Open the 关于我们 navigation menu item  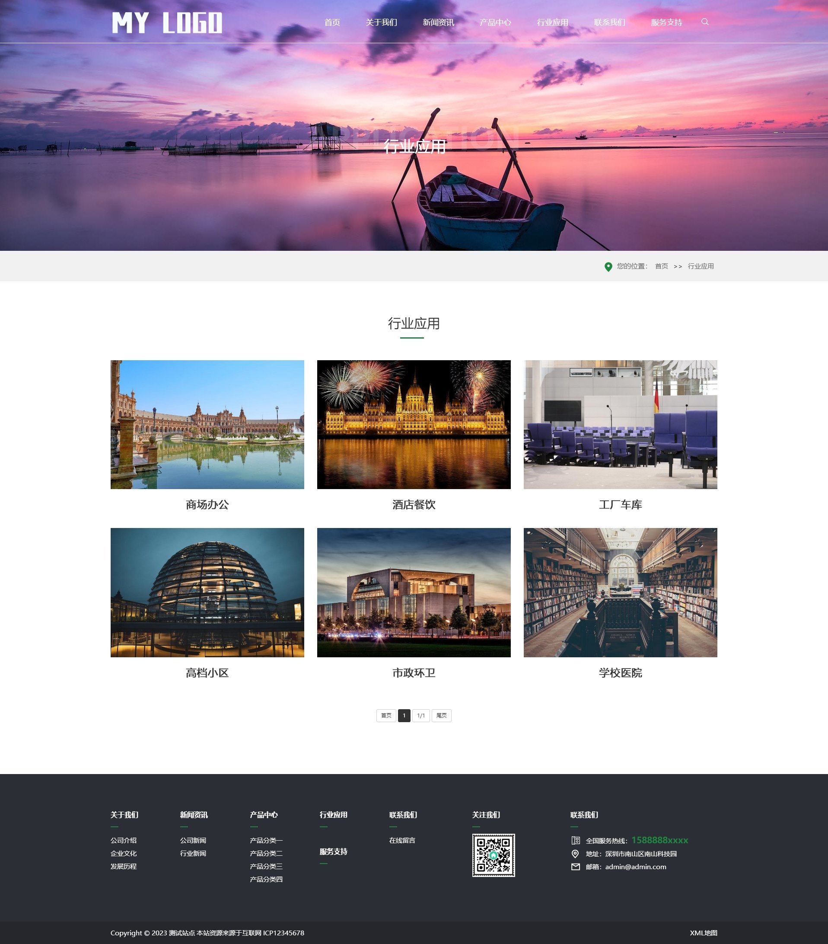tap(381, 22)
